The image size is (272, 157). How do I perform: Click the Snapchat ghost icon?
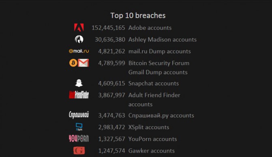(79, 83)
